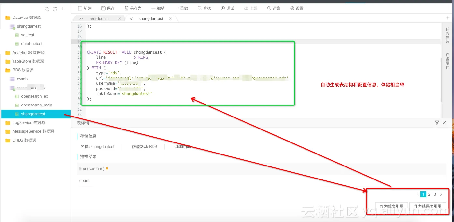
Task: Click the editor vertical scrollbar
Action: 441,80
